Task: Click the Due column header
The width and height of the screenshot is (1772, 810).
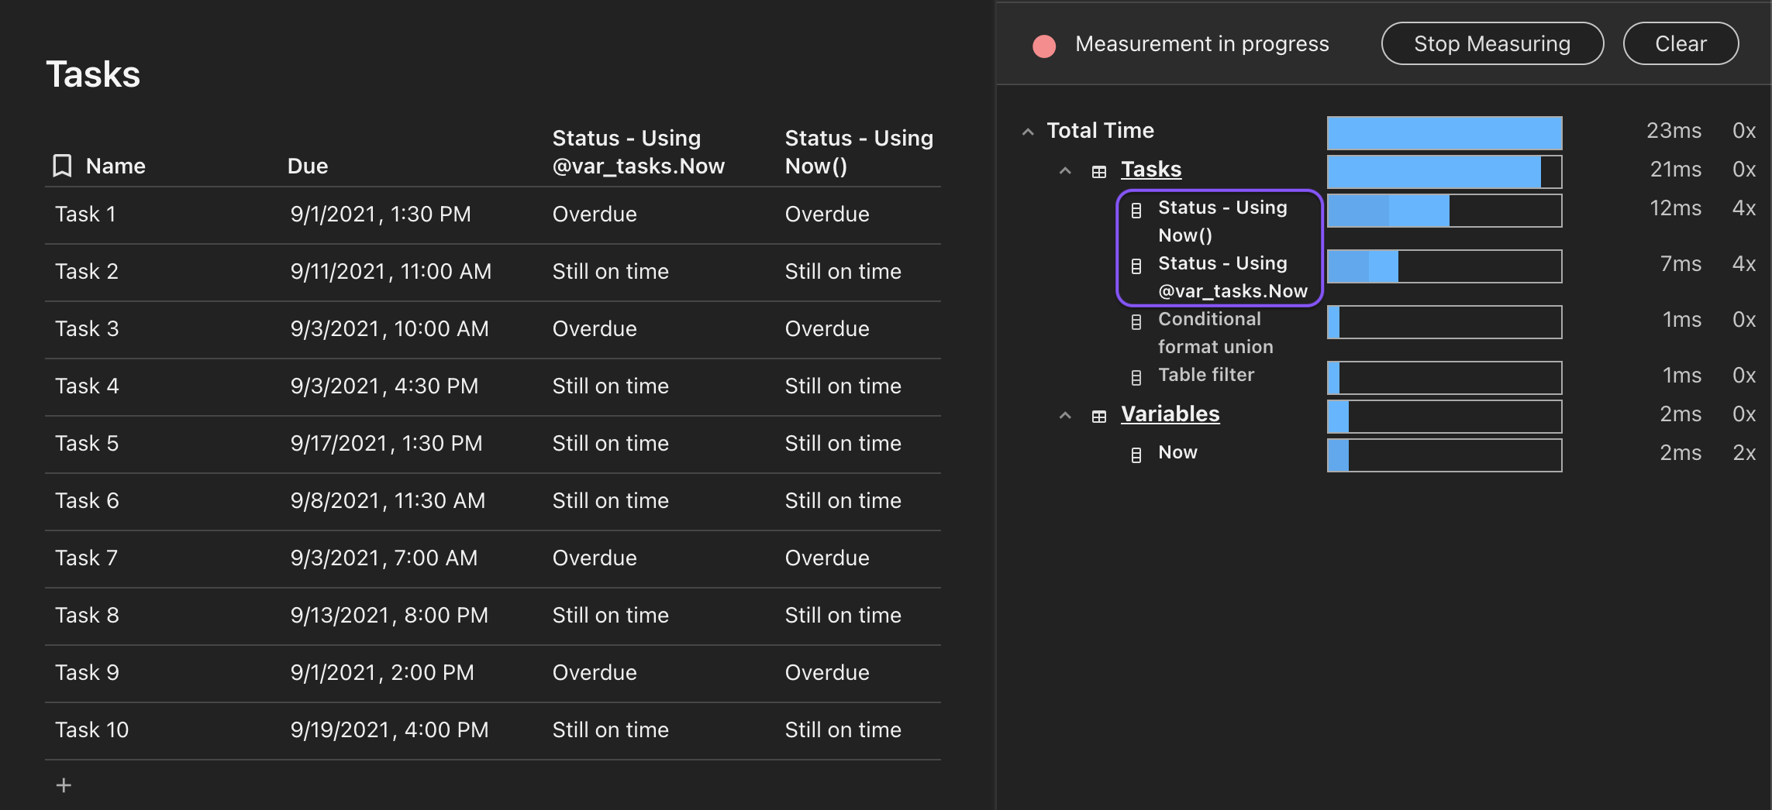Action: pos(308,166)
